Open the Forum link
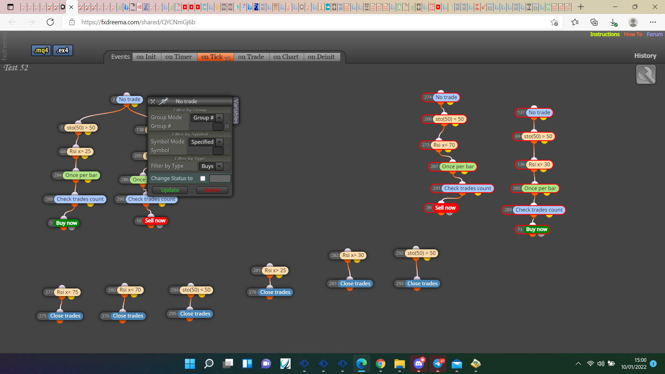The image size is (665, 374). coord(655,34)
